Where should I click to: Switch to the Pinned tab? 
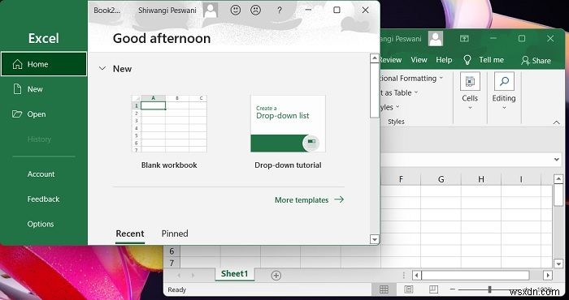pyautogui.click(x=175, y=234)
